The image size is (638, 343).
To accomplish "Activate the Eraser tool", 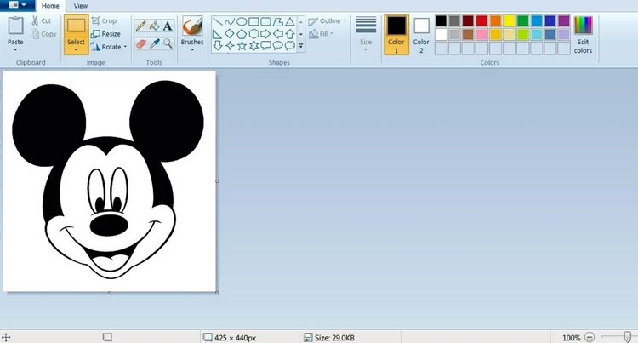I will (140, 43).
